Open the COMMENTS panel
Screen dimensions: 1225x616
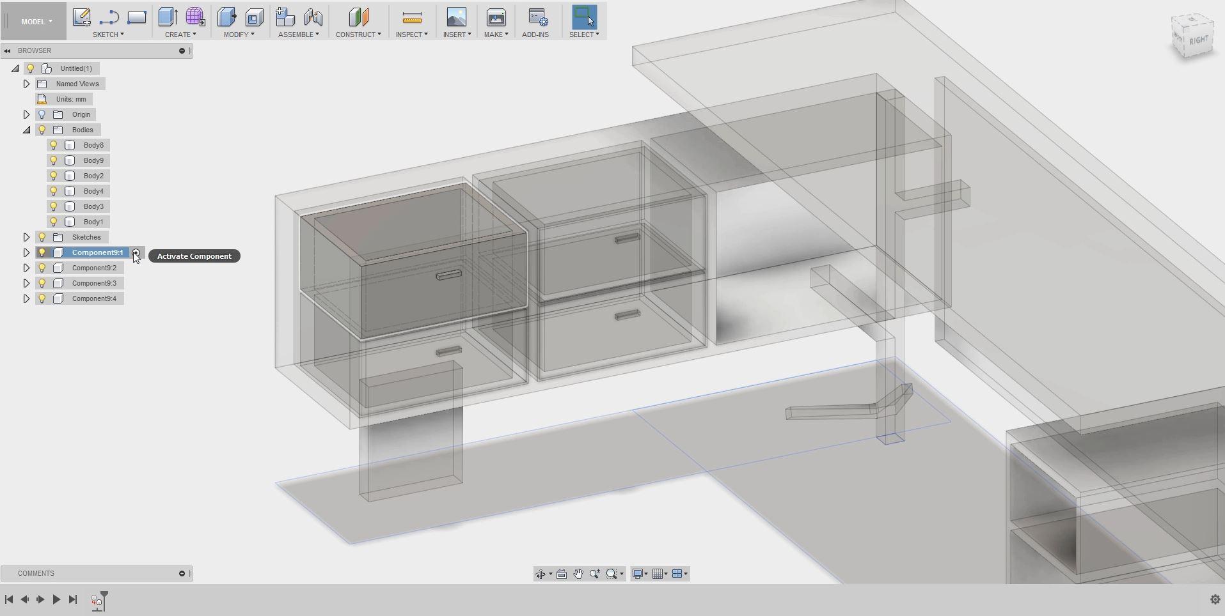[36, 573]
